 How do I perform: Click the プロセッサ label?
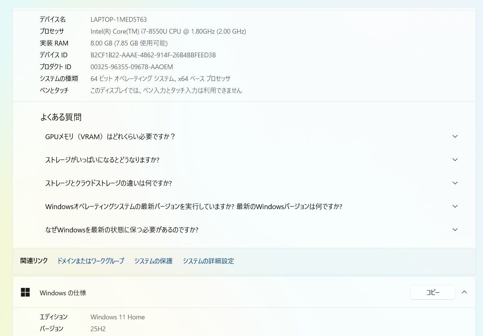(x=52, y=31)
